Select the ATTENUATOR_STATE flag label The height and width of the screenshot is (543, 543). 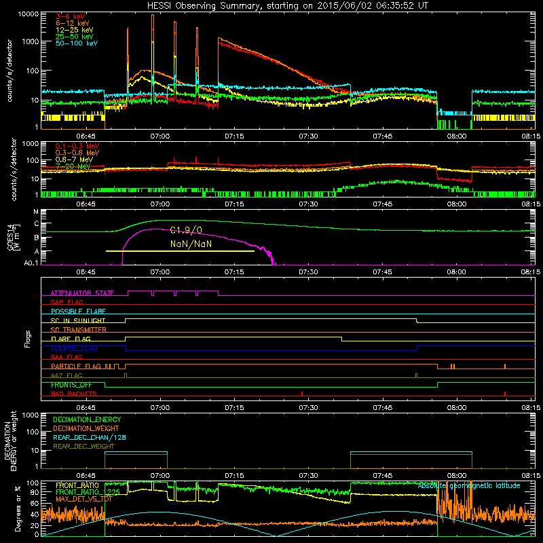[x=82, y=293]
